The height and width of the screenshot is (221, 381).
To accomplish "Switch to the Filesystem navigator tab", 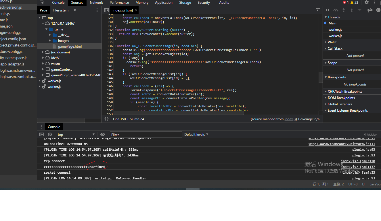I will coord(61,10).
